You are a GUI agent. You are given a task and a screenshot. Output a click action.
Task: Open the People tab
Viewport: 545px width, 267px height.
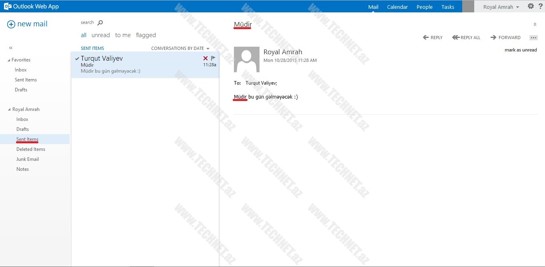click(x=424, y=7)
